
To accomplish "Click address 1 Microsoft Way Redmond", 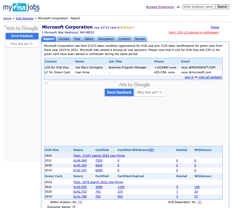I will click(68, 32).
